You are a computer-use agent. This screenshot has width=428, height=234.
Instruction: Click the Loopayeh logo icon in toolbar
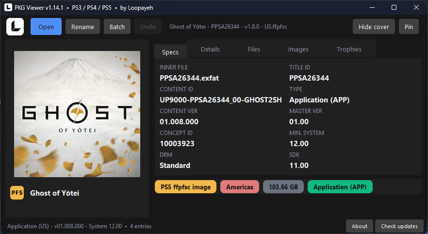pyautogui.click(x=15, y=27)
